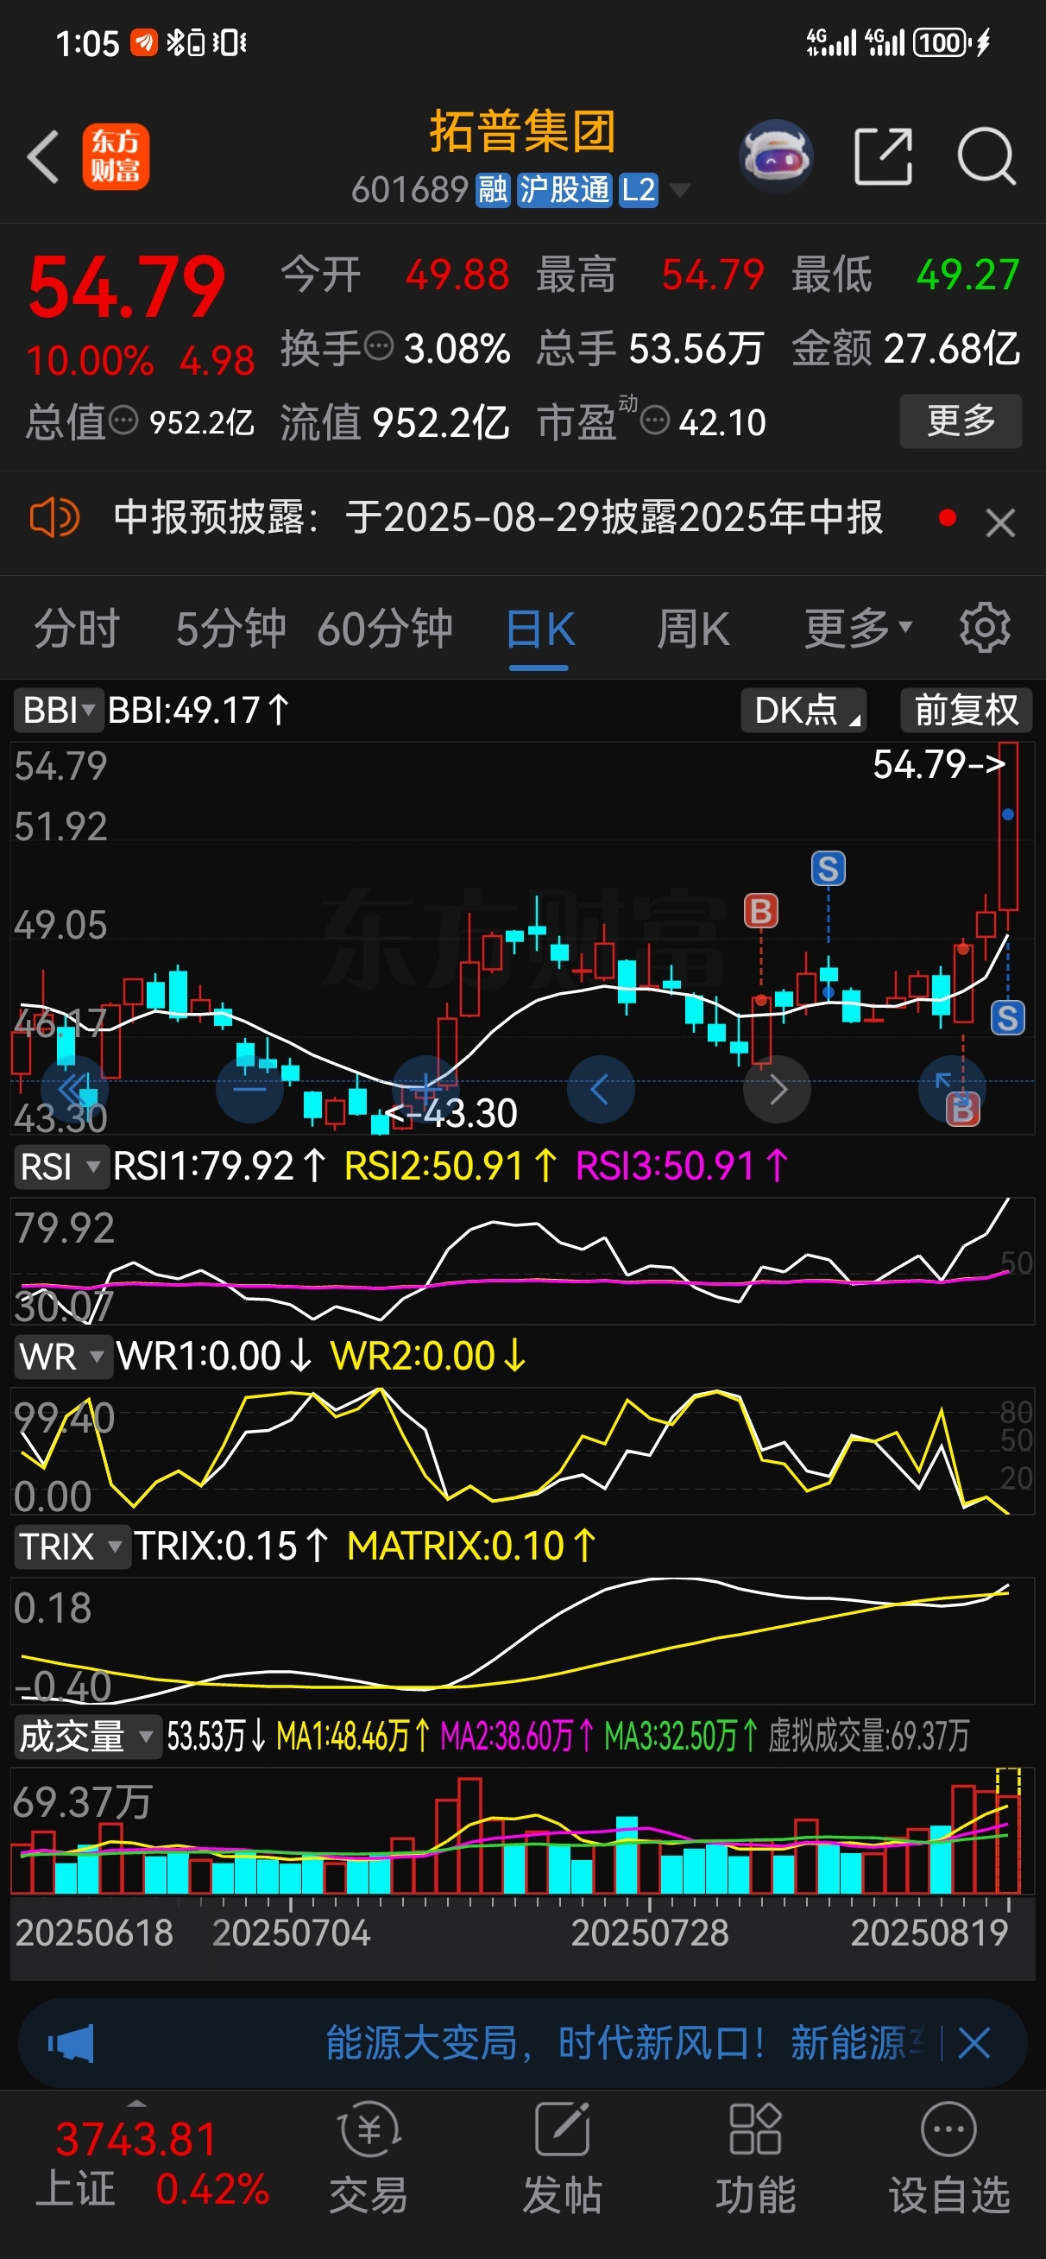Image resolution: width=1046 pixels, height=2259 pixels.
Task: Open the RSI indicator dropdown
Action: pyautogui.click(x=60, y=1167)
